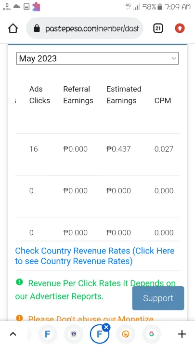This screenshot has height=347, width=195.
Task: Tap the padlock site security icon
Action: [x=37, y=28]
